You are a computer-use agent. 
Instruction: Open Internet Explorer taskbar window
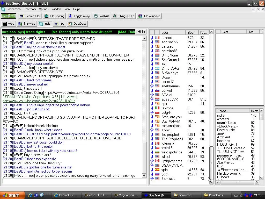tap(65, 195)
